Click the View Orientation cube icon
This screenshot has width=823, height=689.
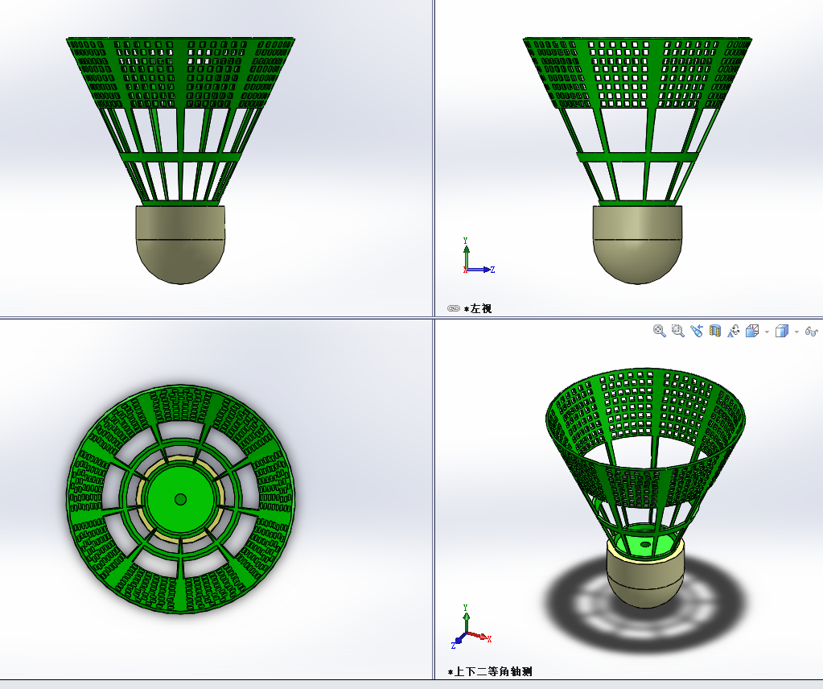(752, 331)
